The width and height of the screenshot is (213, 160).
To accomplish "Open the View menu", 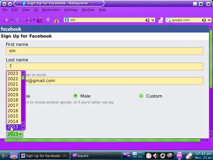I will (x=26, y=10).
